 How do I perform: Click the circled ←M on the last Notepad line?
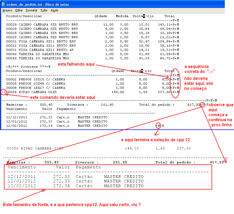(x=158, y=126)
